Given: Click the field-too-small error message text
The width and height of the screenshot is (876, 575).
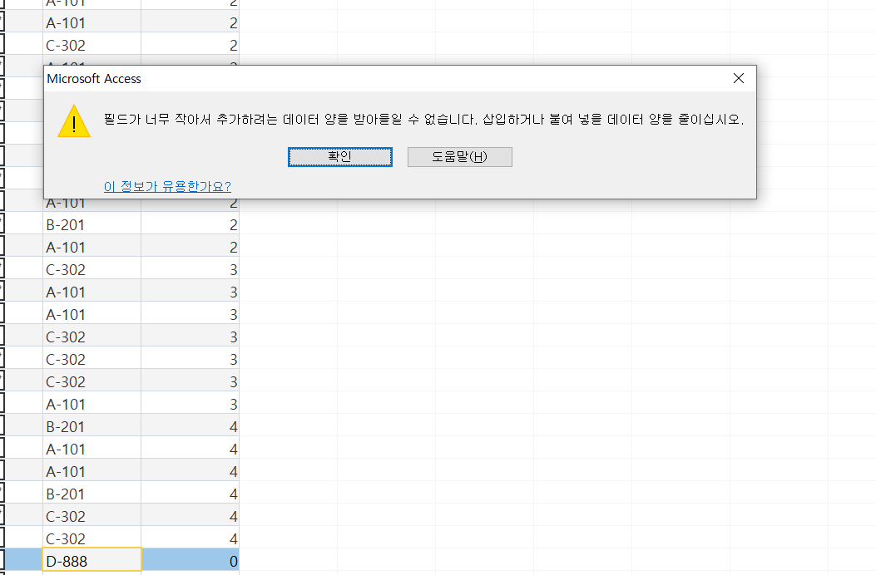Looking at the screenshot, I should [x=423, y=120].
